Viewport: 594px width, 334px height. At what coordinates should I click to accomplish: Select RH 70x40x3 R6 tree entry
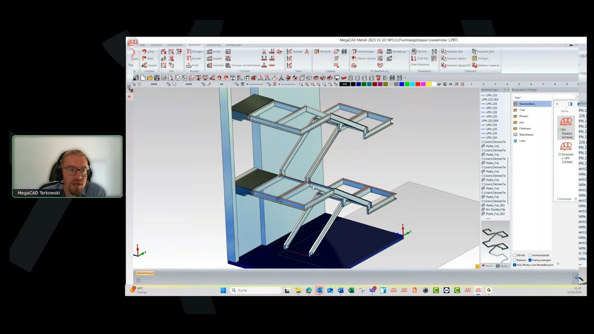[x=493, y=210]
